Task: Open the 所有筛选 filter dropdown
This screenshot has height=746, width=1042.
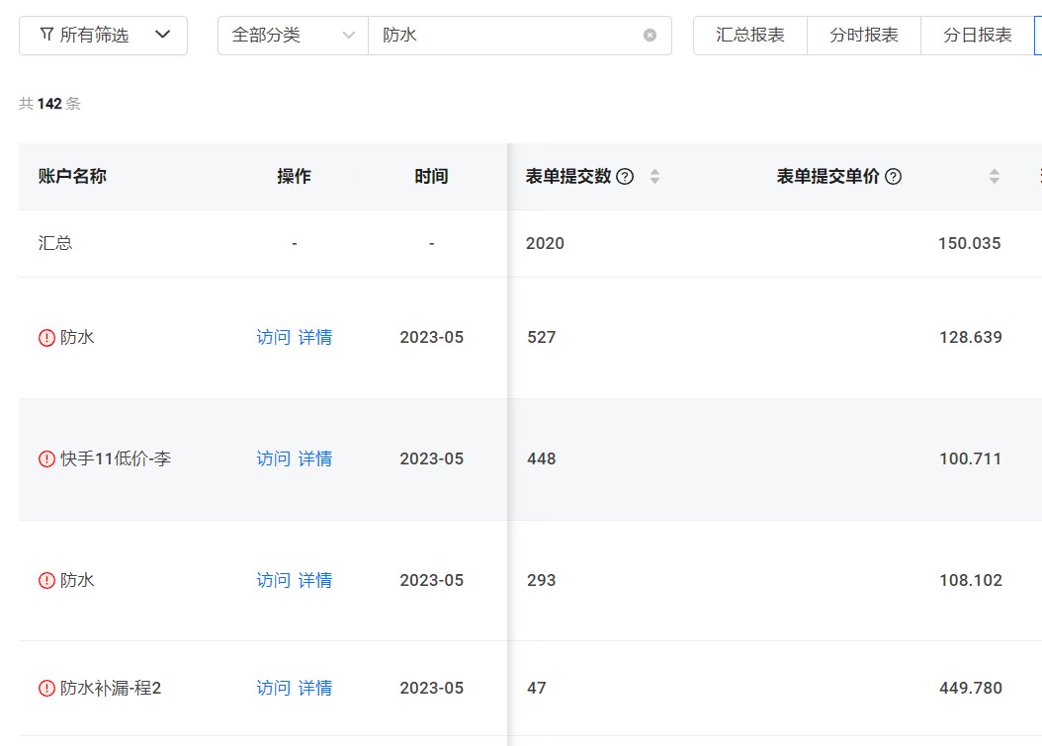Action: point(104,35)
